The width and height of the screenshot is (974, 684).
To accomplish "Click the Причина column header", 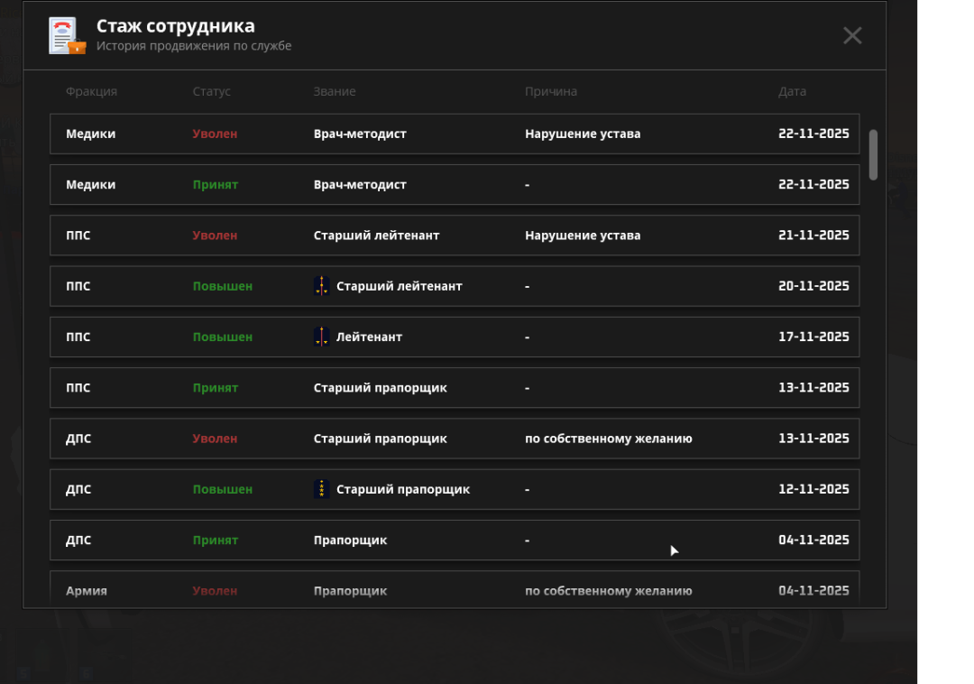I will point(550,91).
